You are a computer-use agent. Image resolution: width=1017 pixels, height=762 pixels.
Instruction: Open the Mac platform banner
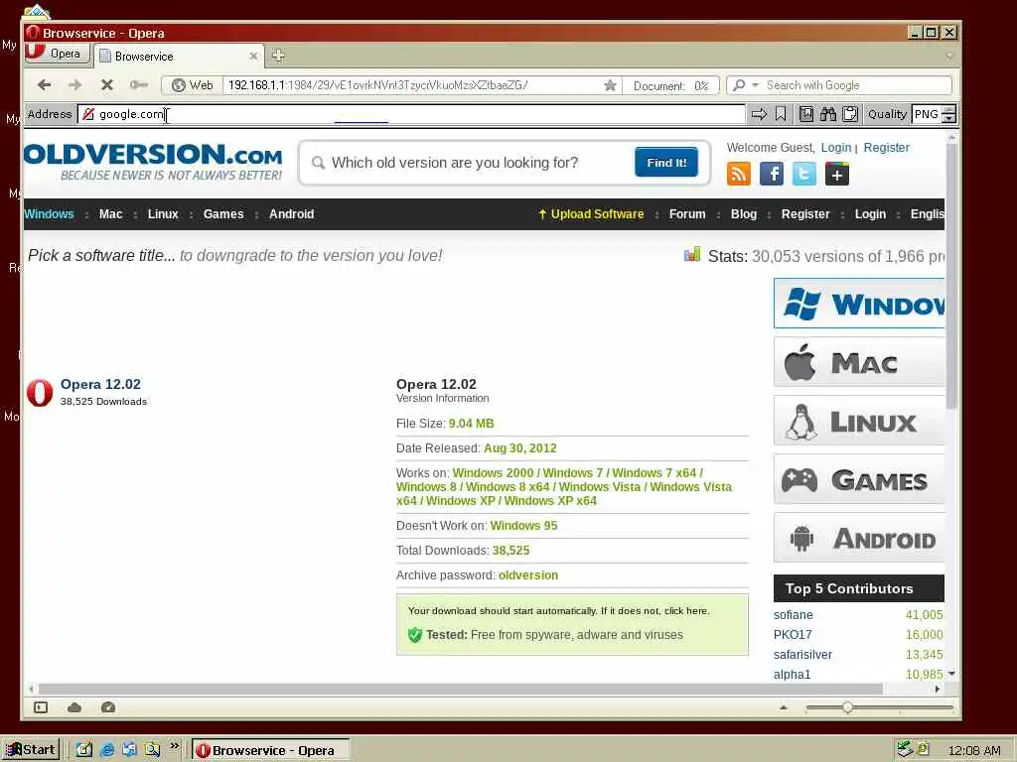(x=859, y=362)
